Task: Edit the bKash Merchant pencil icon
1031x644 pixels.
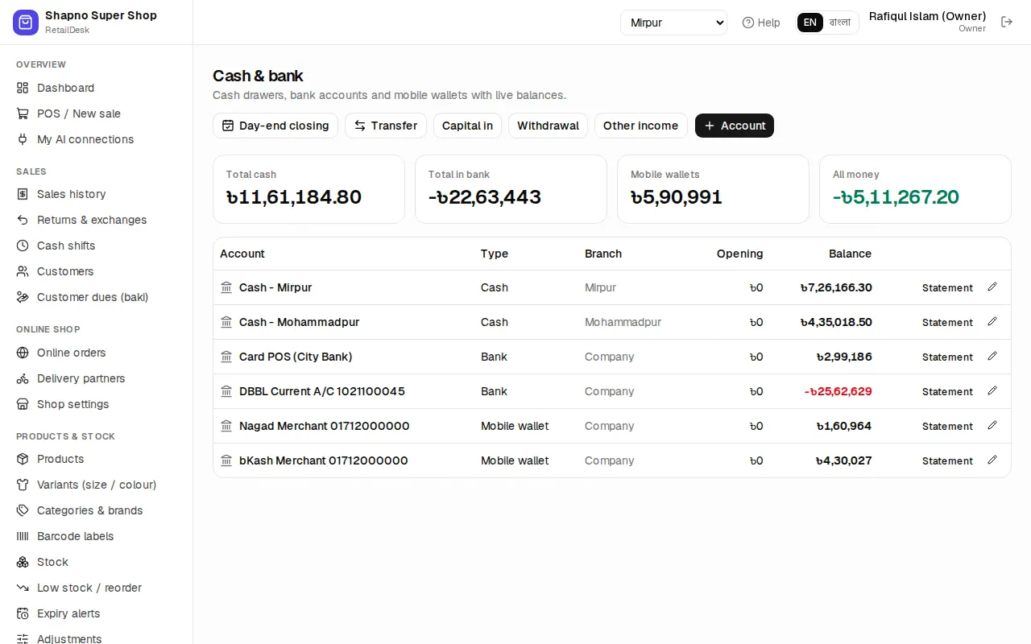Action: pos(992,460)
